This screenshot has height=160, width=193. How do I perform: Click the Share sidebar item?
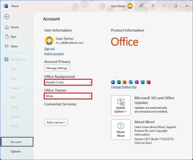pyautogui.click(x=14, y=107)
